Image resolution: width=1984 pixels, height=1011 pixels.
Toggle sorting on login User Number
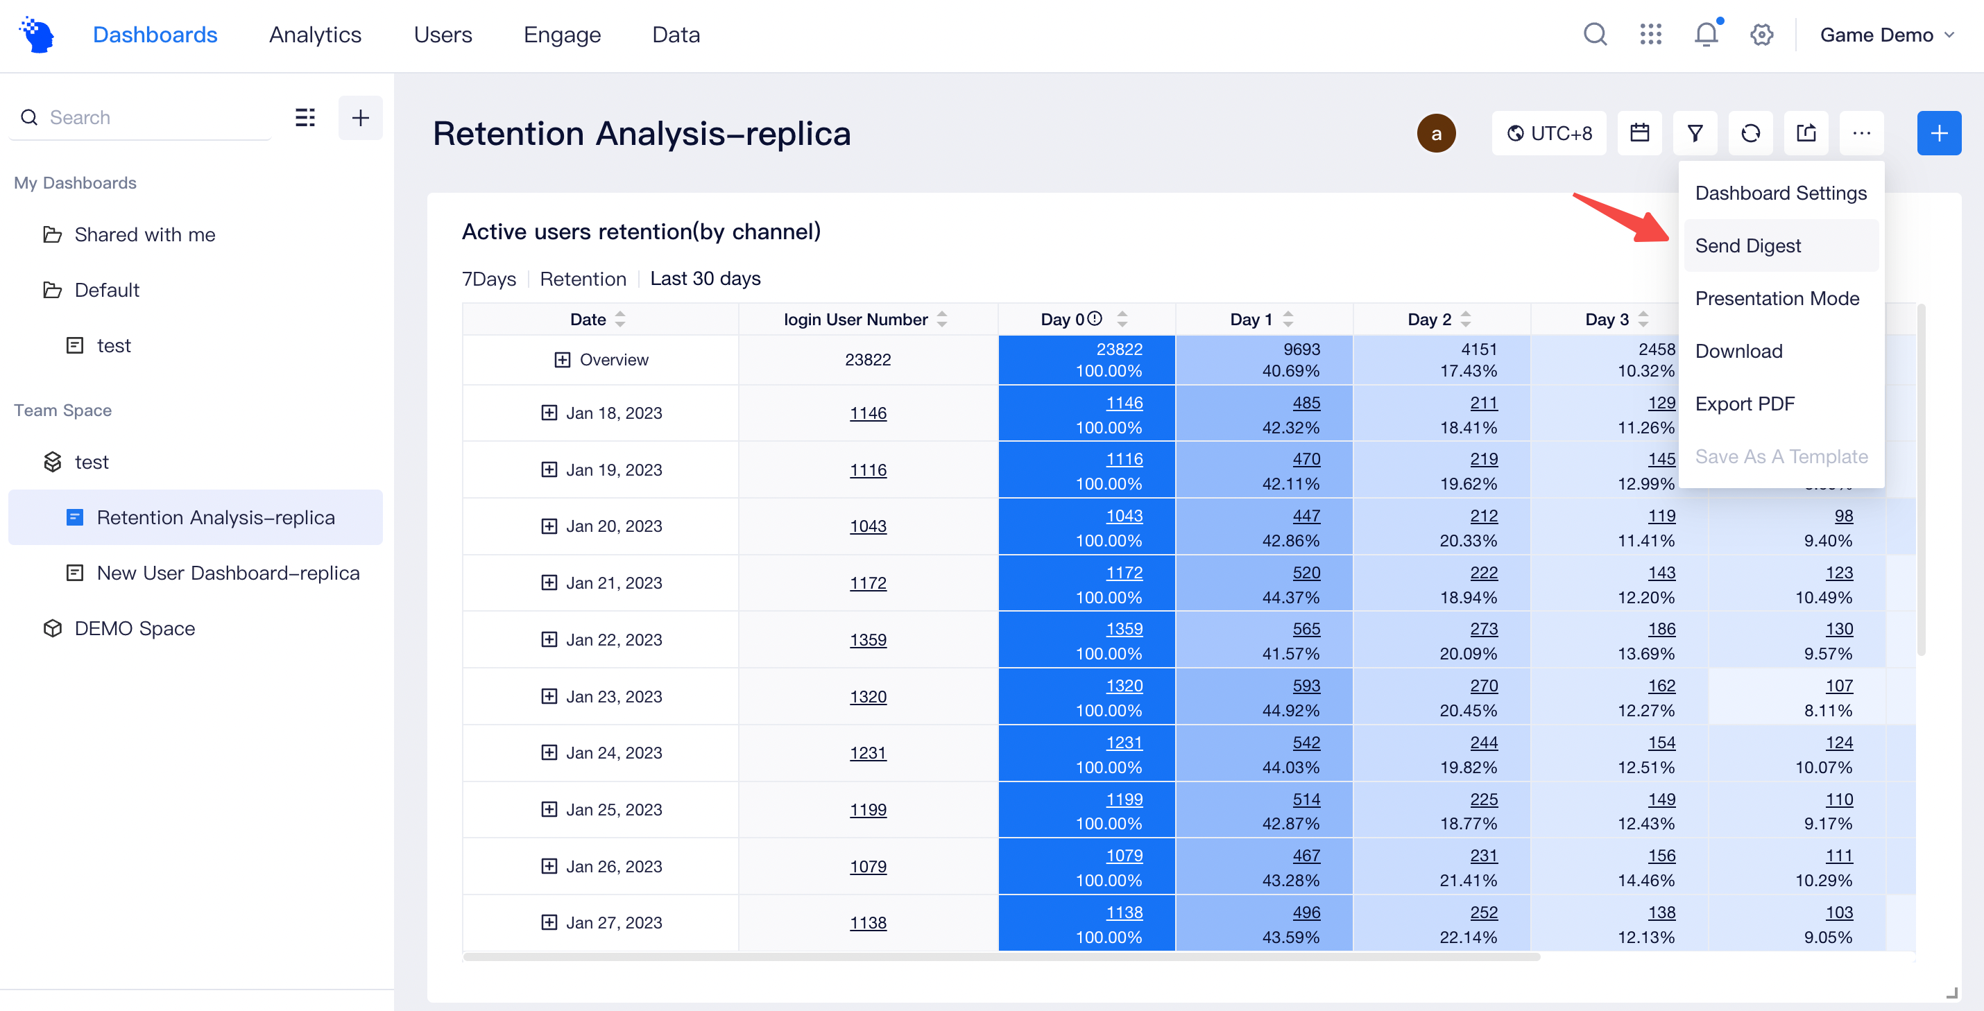(x=942, y=318)
